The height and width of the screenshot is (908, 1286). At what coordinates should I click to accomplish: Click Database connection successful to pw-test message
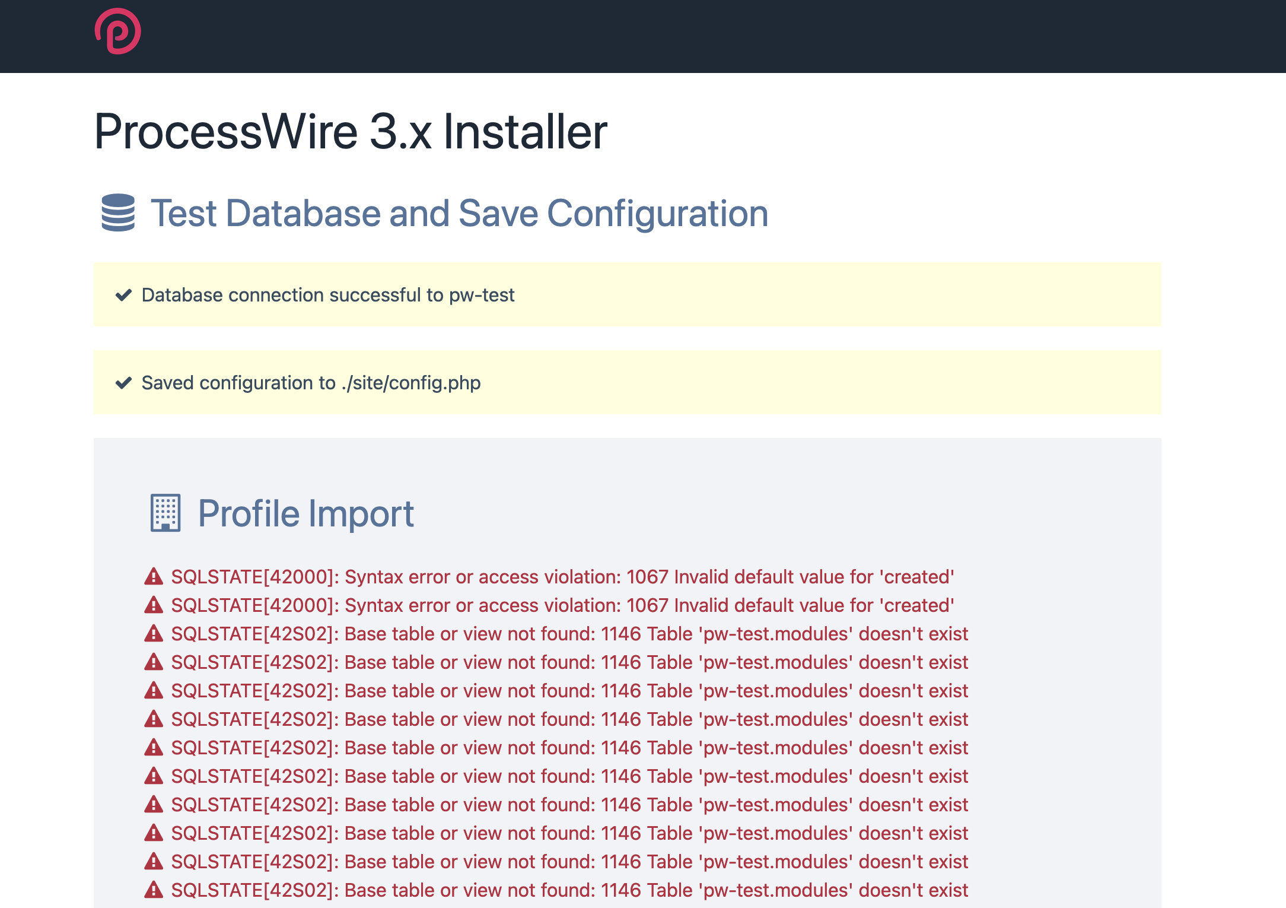(328, 295)
